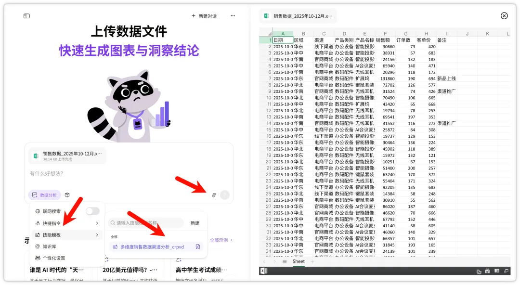Select the 数据分析 mode chip
Image resolution: width=520 pixels, height=285 pixels.
coord(44,195)
